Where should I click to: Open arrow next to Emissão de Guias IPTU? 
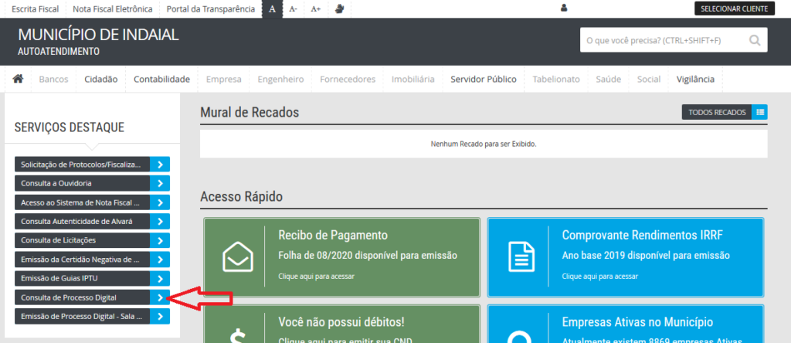(x=160, y=278)
